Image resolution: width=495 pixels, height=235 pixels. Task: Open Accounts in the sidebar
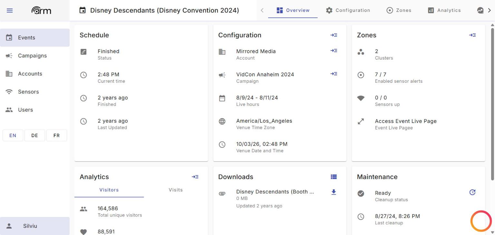click(x=35, y=74)
